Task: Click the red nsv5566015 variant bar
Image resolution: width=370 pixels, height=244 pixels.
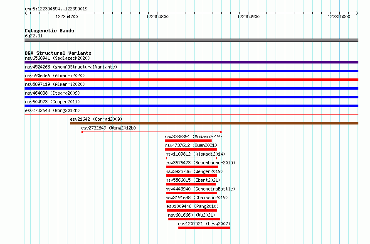Action: 191,184
